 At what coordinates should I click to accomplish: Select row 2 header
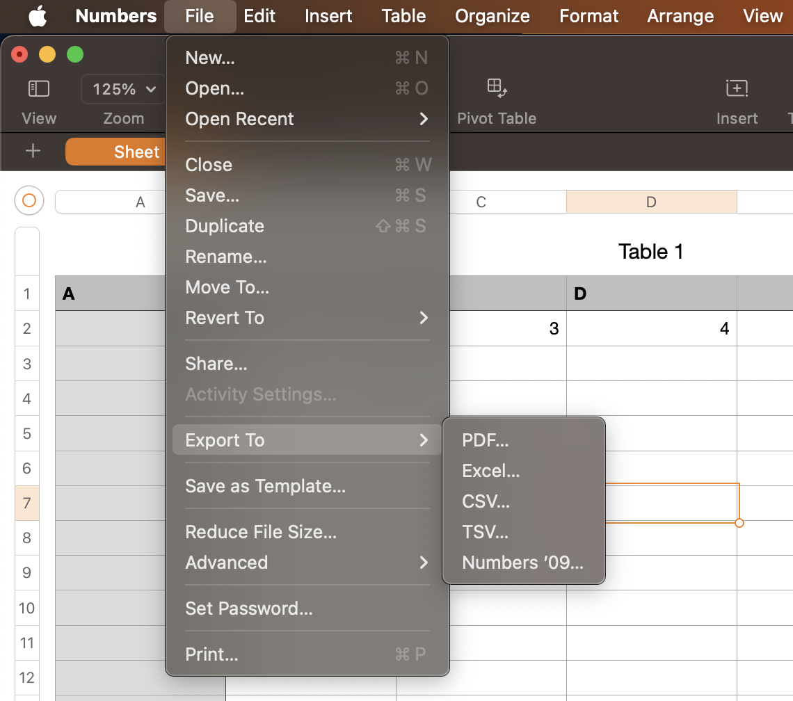pyautogui.click(x=27, y=329)
